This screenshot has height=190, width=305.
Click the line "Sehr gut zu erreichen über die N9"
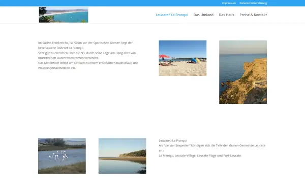coord(87,53)
